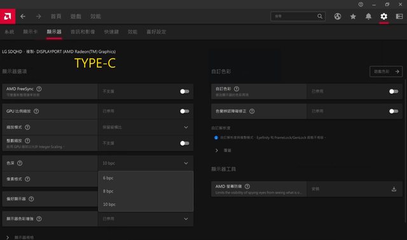The image size is (407, 240).
Task: Open the Home (首頁) tab
Action: (56, 17)
